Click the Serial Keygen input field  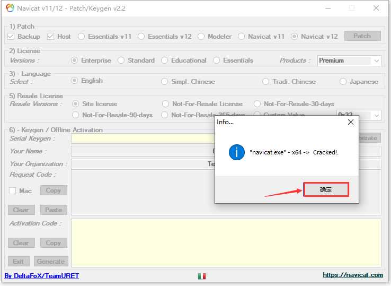click(x=143, y=138)
